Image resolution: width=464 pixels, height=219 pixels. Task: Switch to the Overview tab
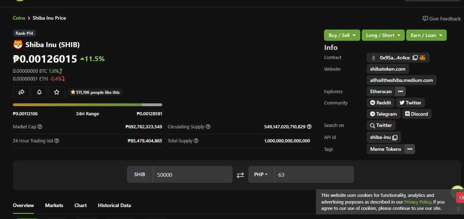[x=23, y=205]
